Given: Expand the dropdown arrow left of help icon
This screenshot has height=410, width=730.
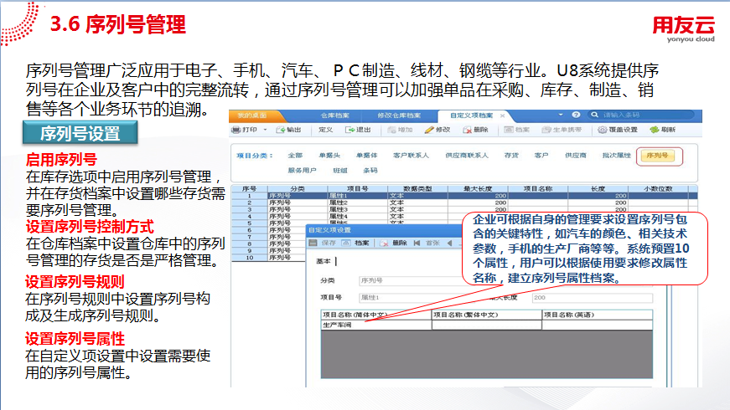Looking at the screenshot, I should point(561,115).
